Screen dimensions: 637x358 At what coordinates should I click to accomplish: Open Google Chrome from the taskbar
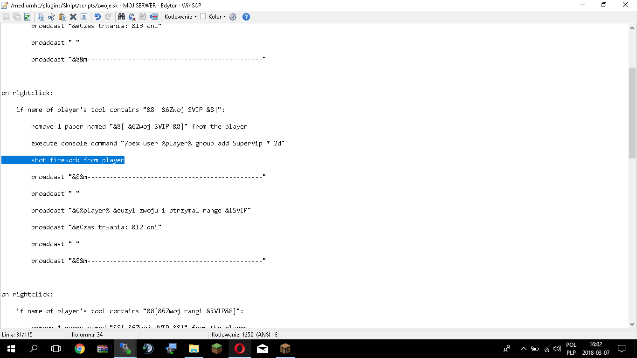80,349
